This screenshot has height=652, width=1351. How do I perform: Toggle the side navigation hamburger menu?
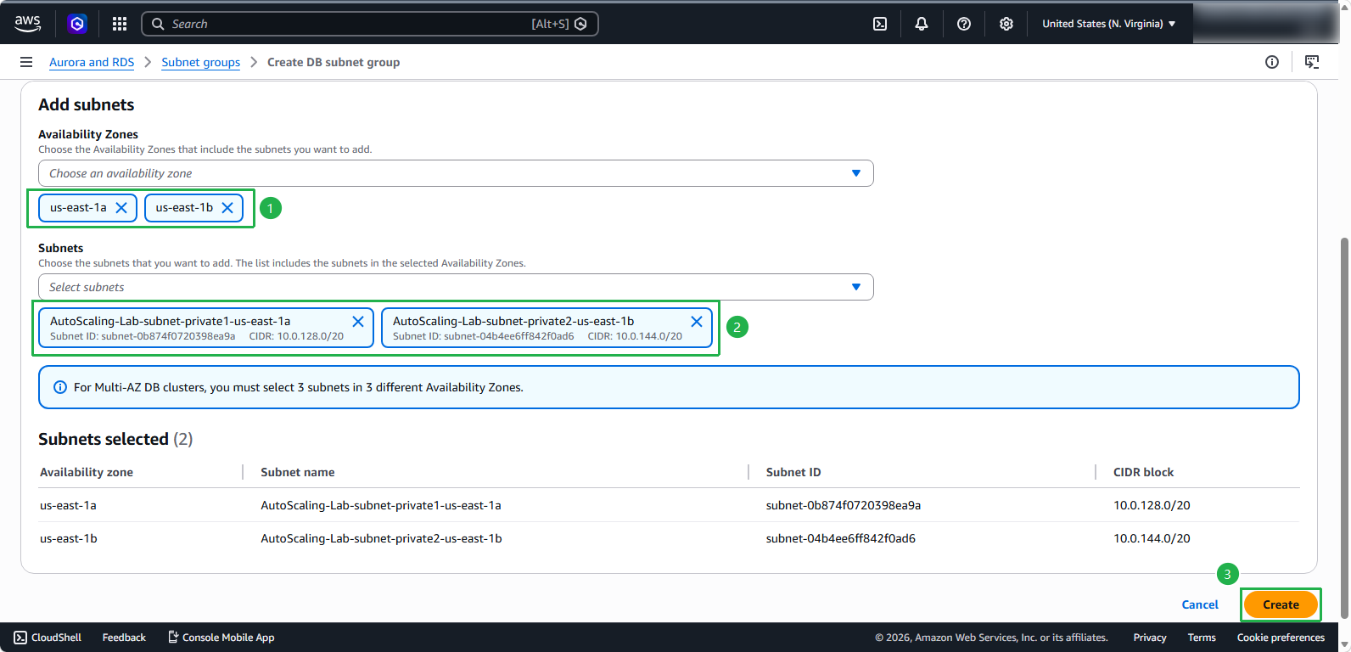(x=26, y=62)
